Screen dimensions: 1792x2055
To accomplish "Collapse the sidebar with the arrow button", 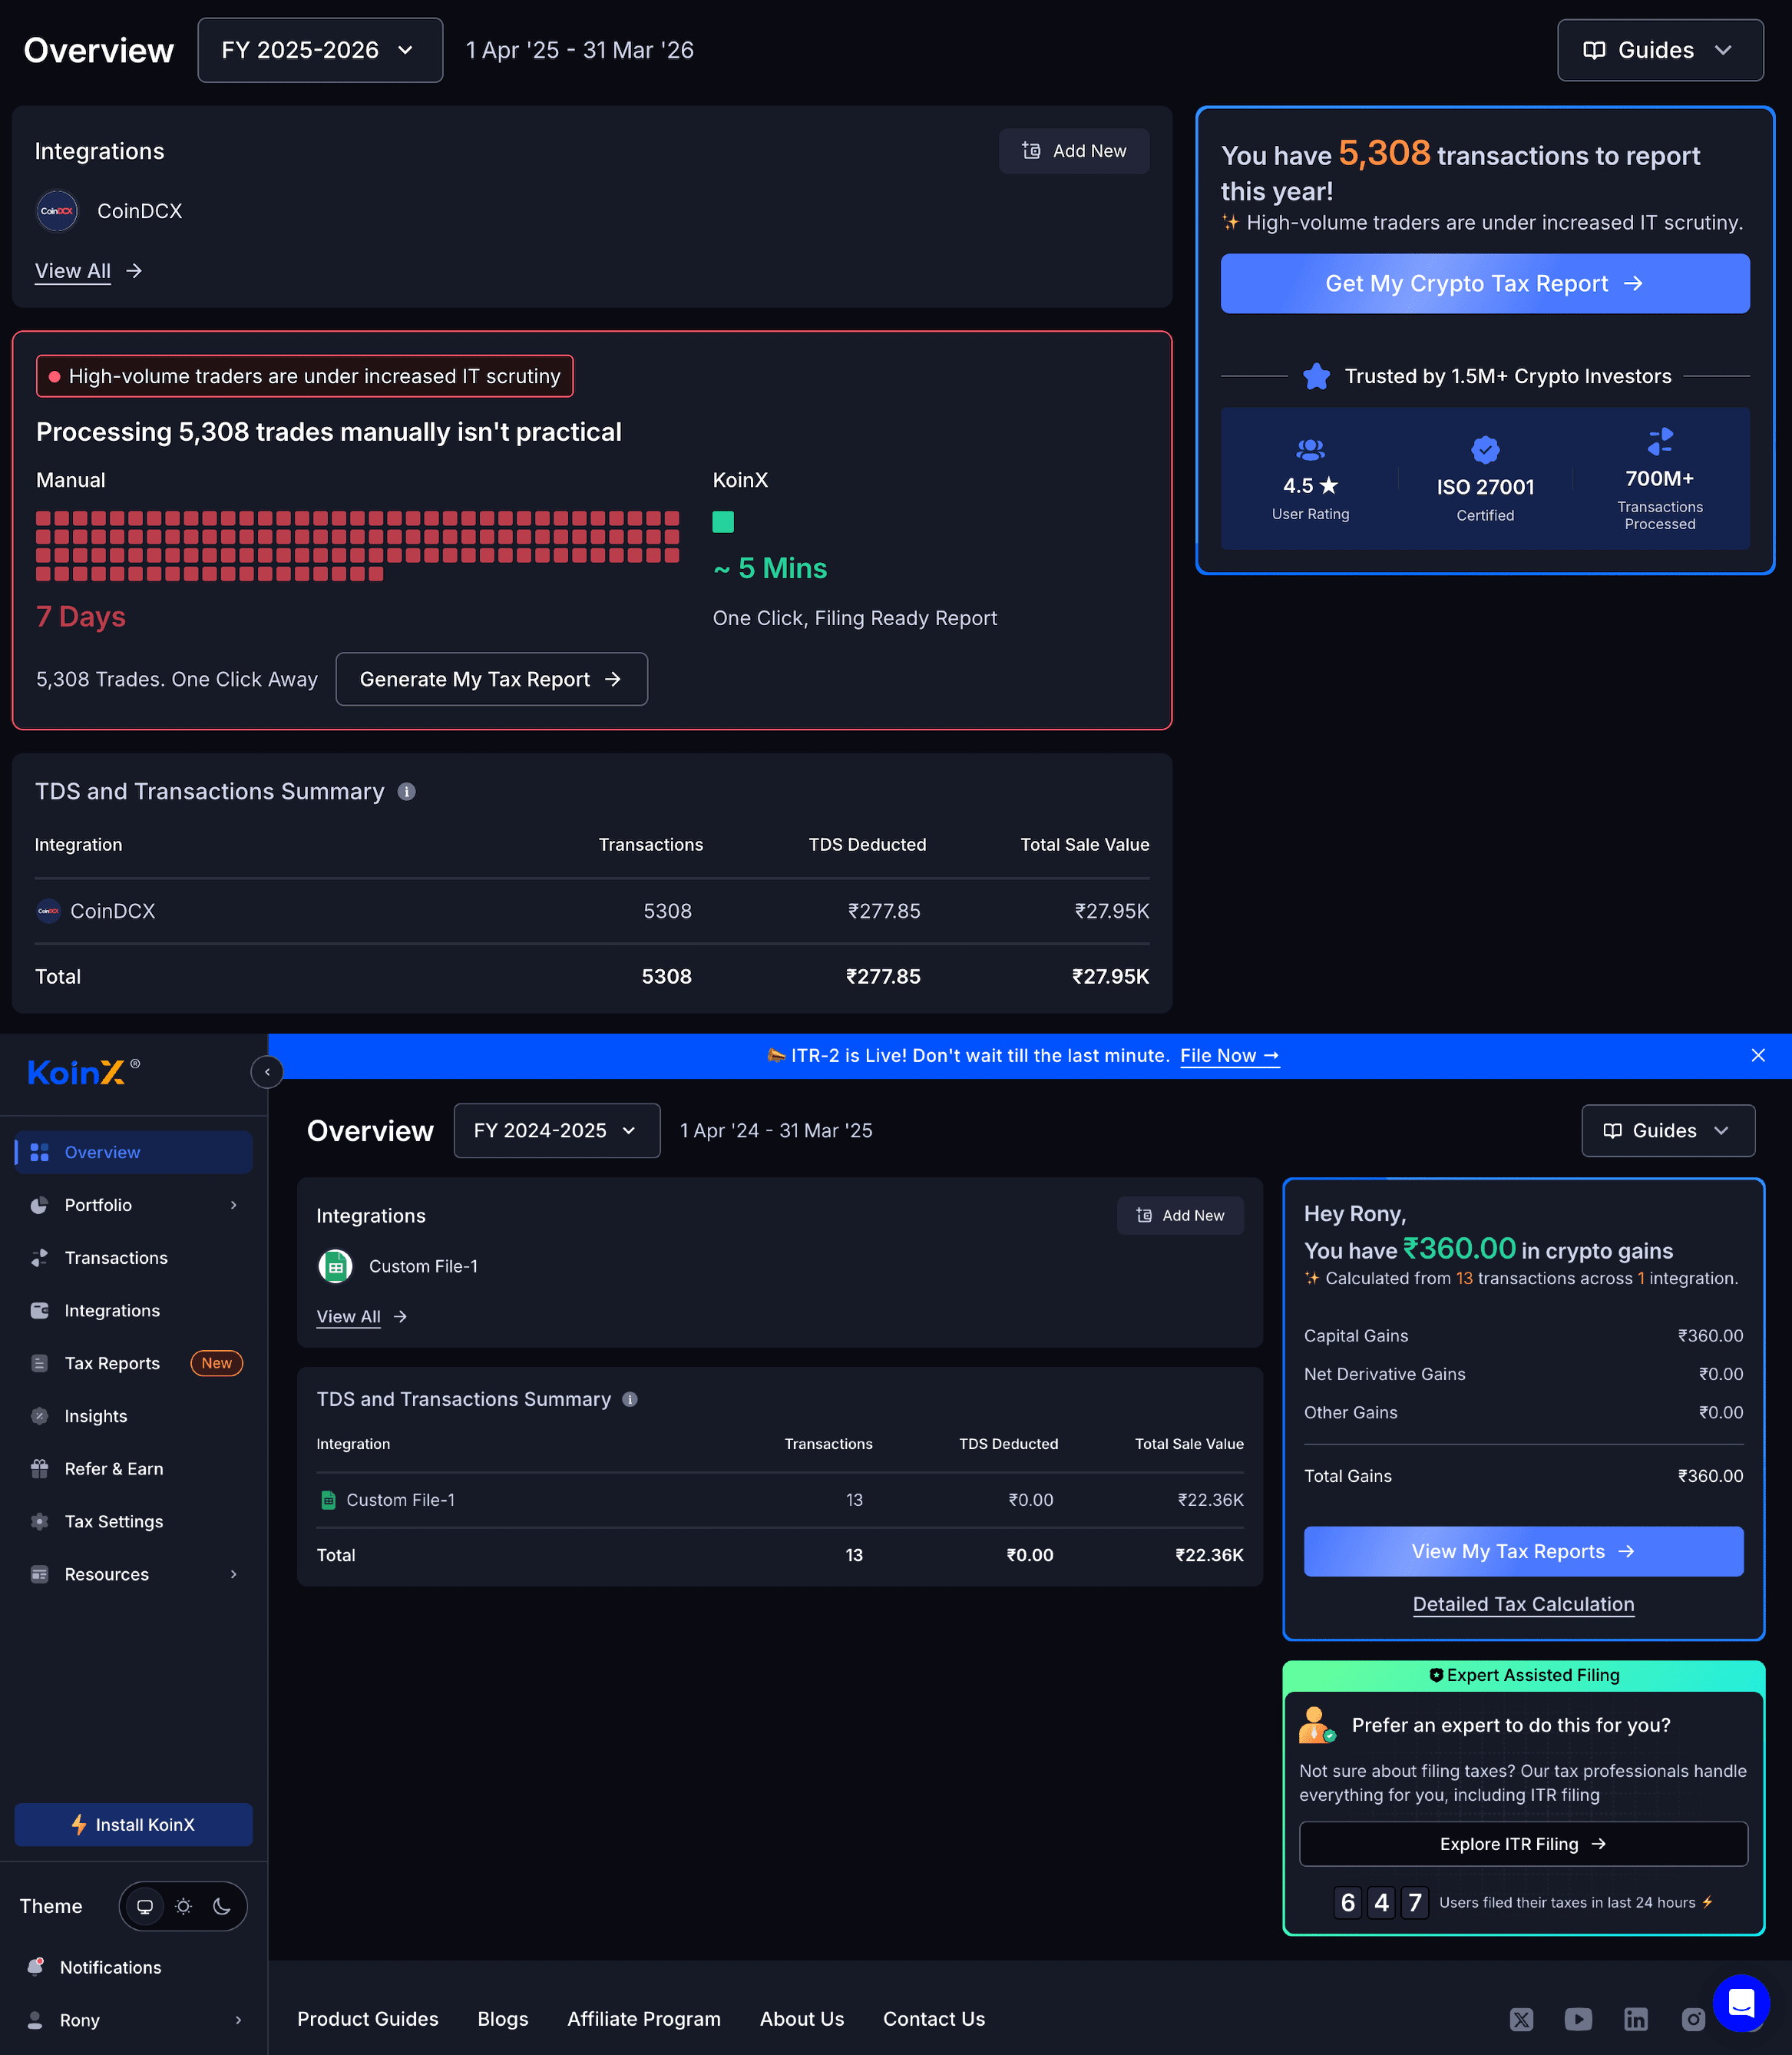I will coord(267,1072).
